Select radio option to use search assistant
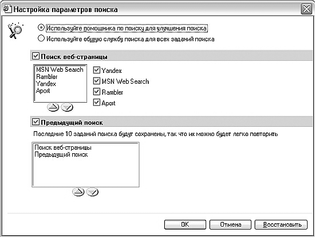Viewport: 315px width, 237px height. click(x=41, y=28)
